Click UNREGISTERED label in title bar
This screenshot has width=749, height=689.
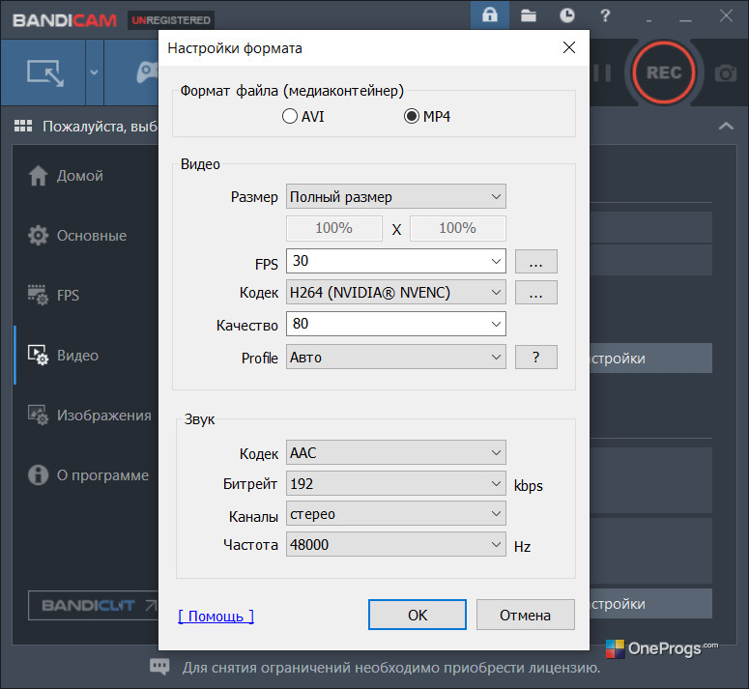click(x=171, y=20)
